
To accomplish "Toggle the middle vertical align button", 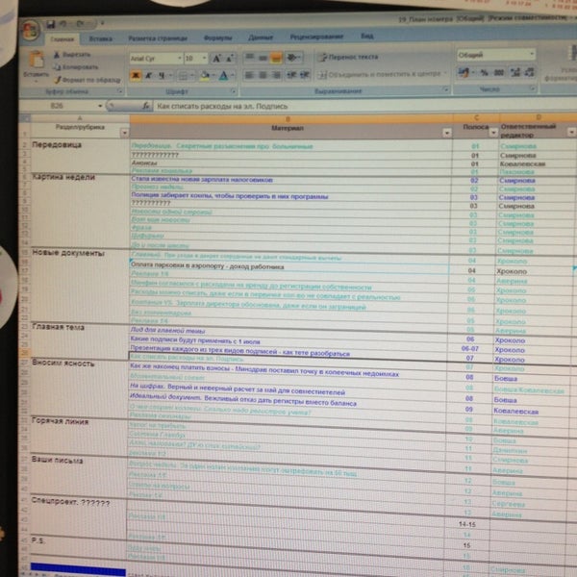I will pyautogui.click(x=263, y=58).
